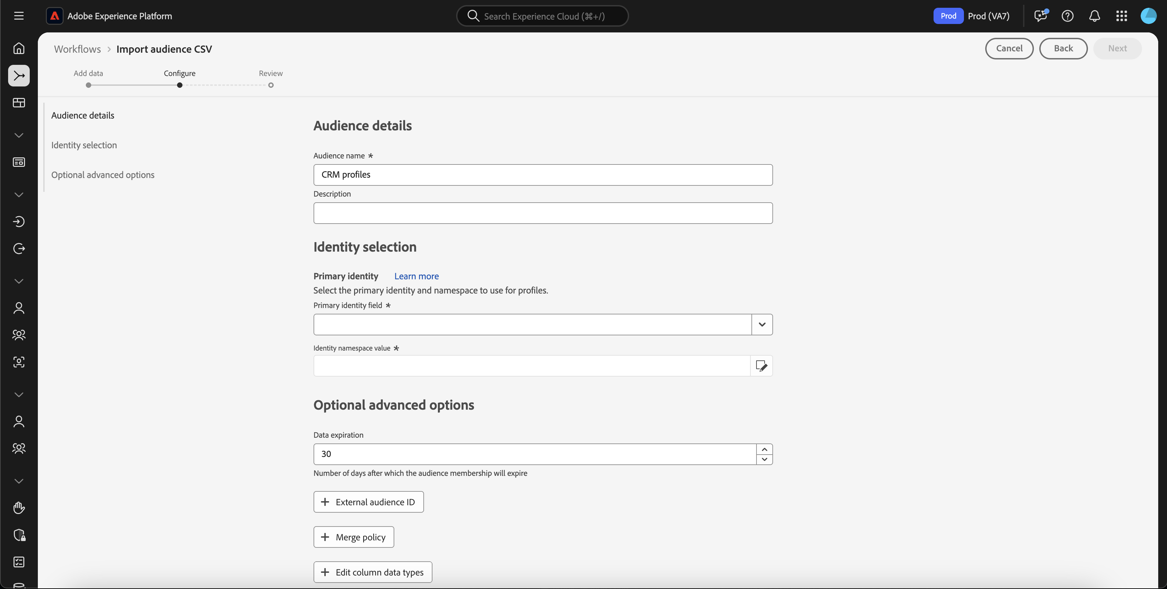This screenshot has width=1167, height=589.
Task: Decrease Data expiration with down arrow
Action: 764,459
